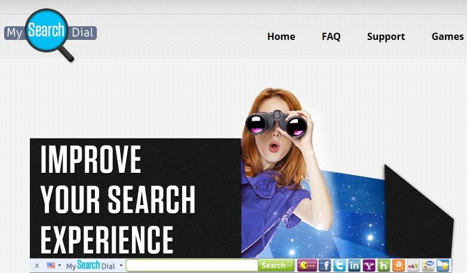Open the dropdown arrow after toolbar MySearchDial

pyautogui.click(x=121, y=265)
